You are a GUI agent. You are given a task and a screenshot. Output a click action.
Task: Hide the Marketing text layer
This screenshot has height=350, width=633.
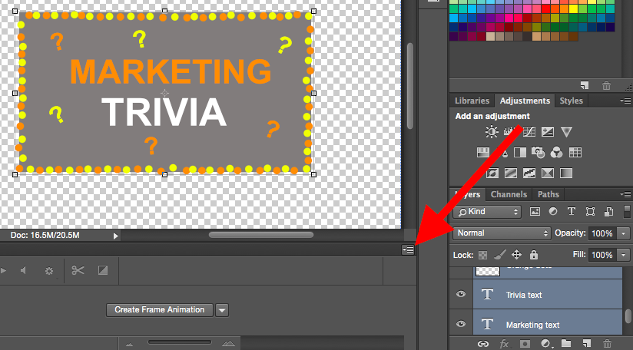point(461,324)
